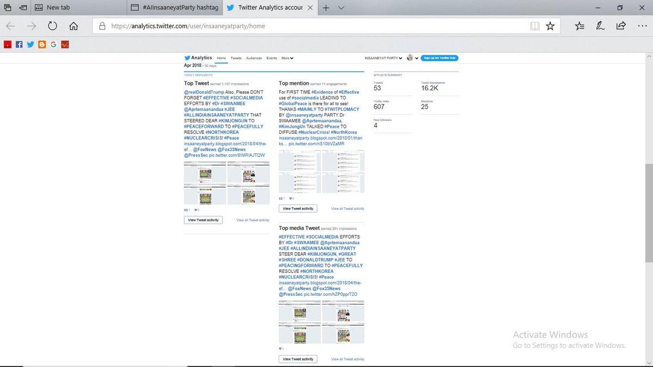Screen dimensions: 653x367
Task: Click View Tweet activity under Top Tweet
Action: tap(203, 220)
